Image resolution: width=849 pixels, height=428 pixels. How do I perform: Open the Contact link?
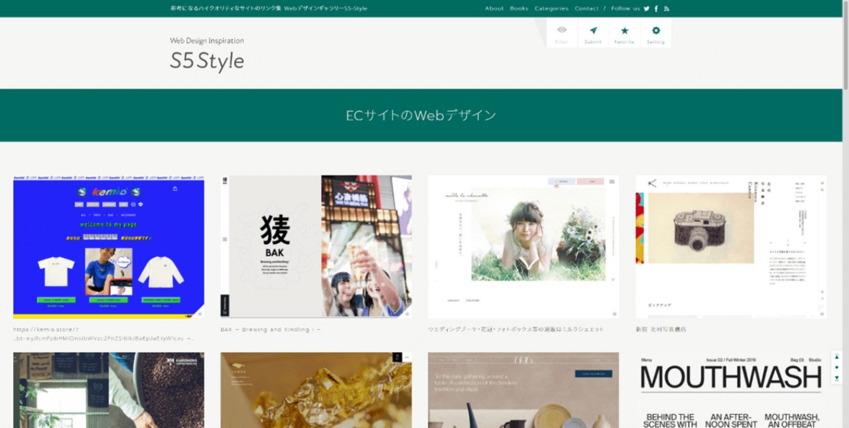coord(587,9)
